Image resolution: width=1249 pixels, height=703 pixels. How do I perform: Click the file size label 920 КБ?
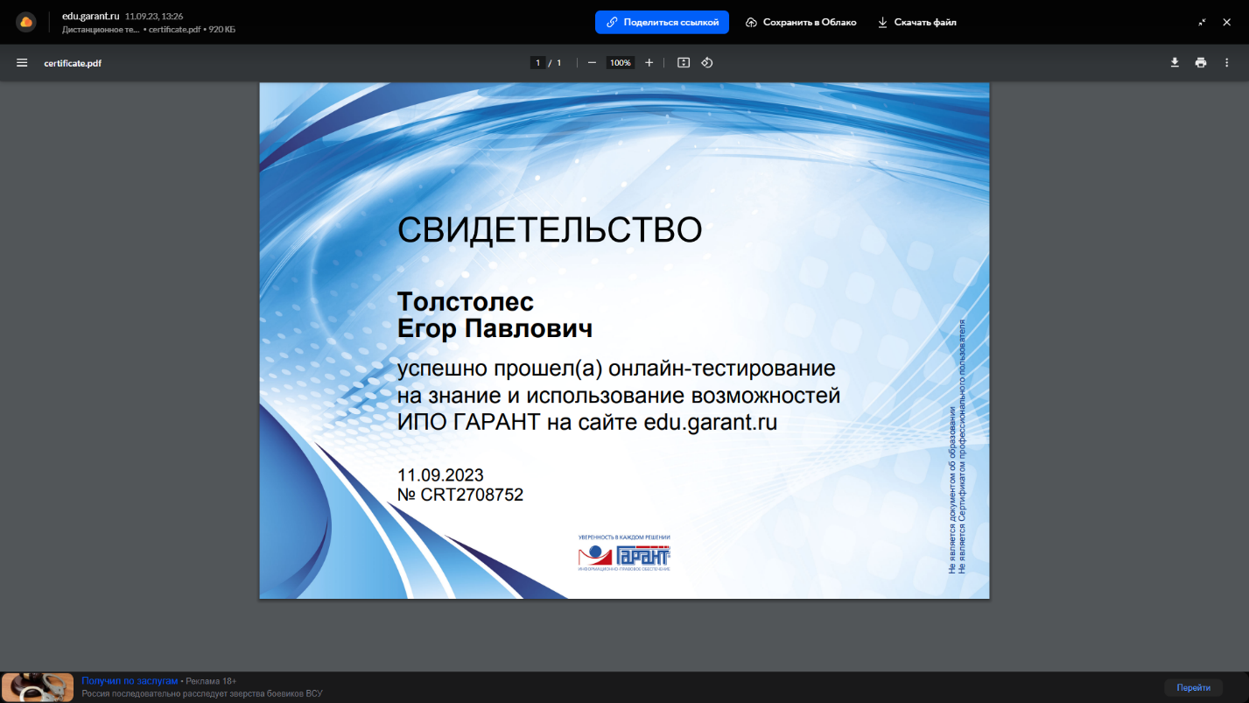click(221, 29)
